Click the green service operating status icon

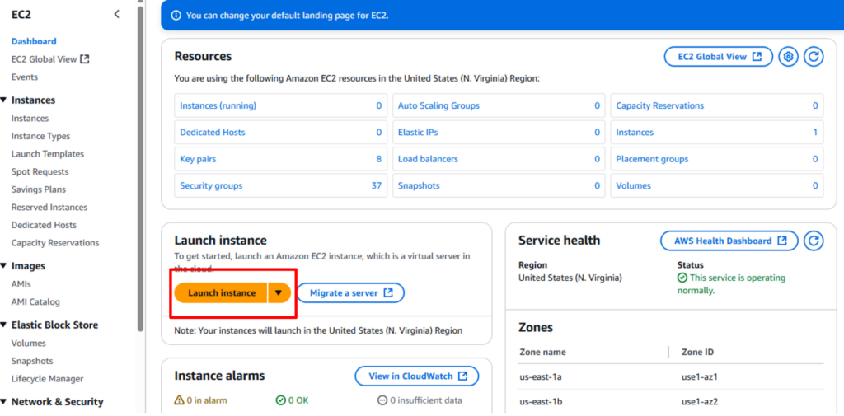pyautogui.click(x=682, y=278)
